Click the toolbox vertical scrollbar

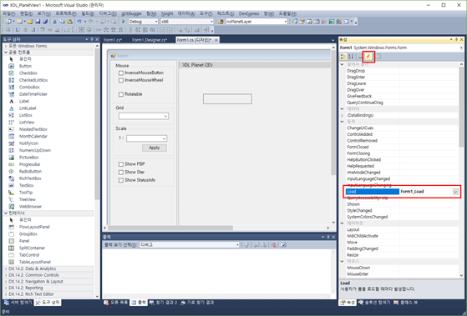(x=97, y=125)
